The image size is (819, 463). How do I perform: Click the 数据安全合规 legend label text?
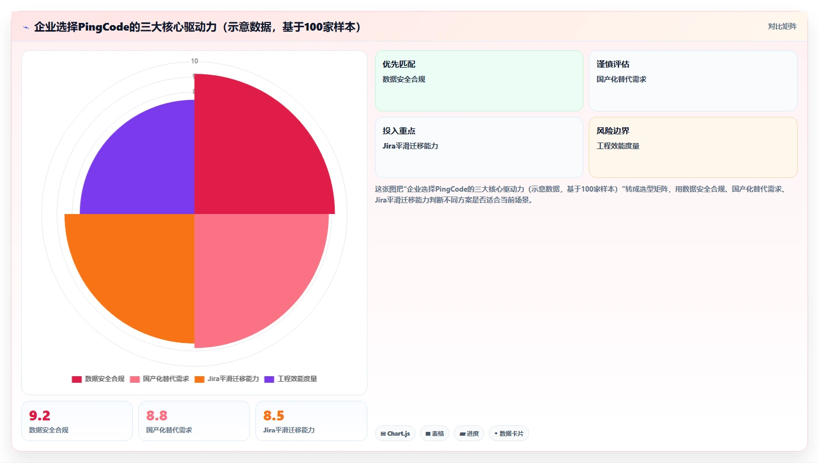[x=104, y=379]
